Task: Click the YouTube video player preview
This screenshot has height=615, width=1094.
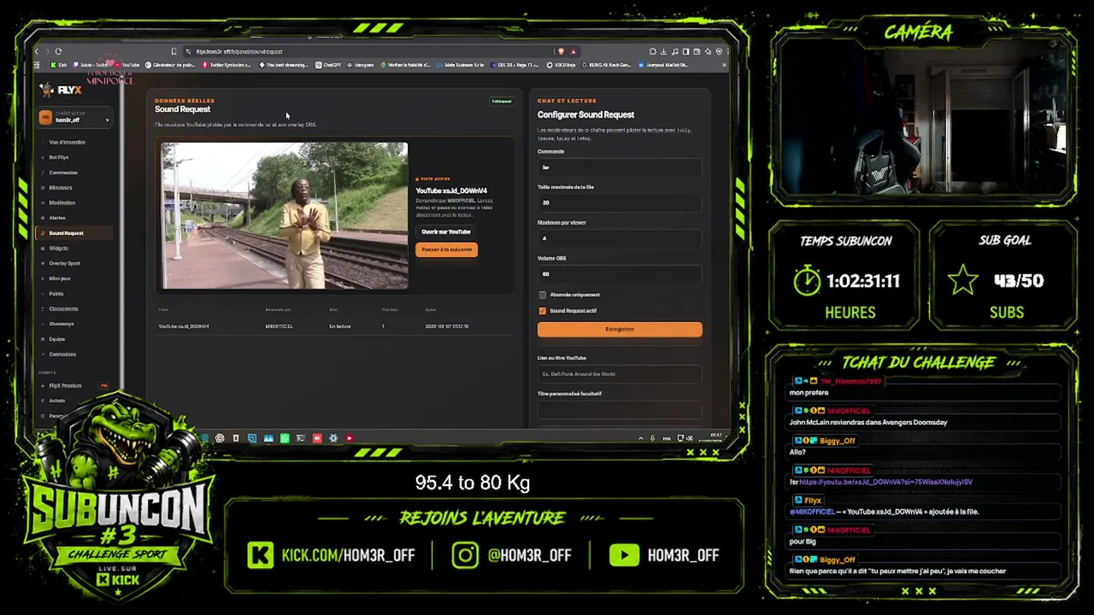Action: 285,216
